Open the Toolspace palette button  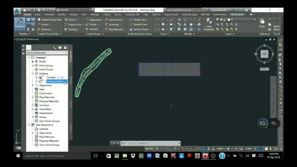point(19,24)
